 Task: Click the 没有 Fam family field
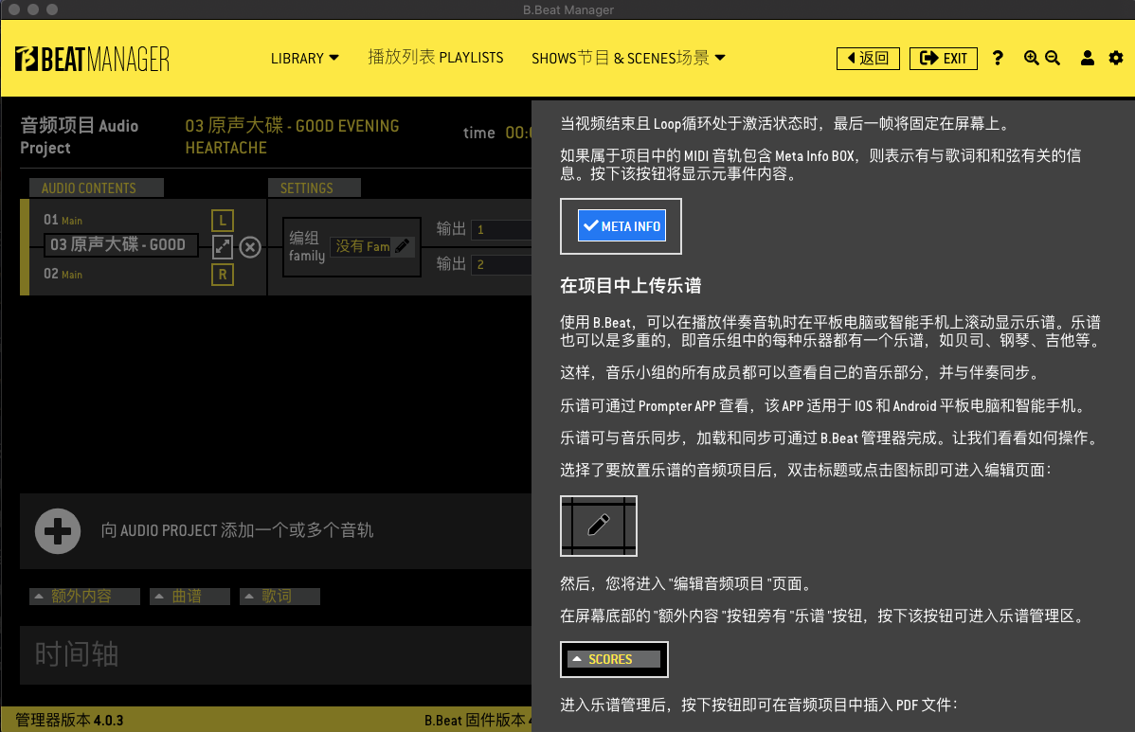[363, 246]
